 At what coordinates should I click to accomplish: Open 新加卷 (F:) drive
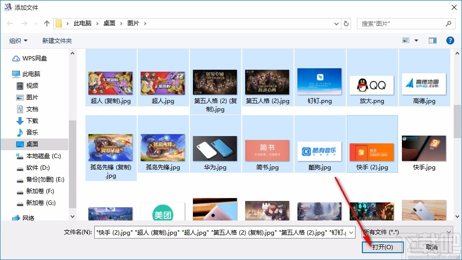coord(35,191)
